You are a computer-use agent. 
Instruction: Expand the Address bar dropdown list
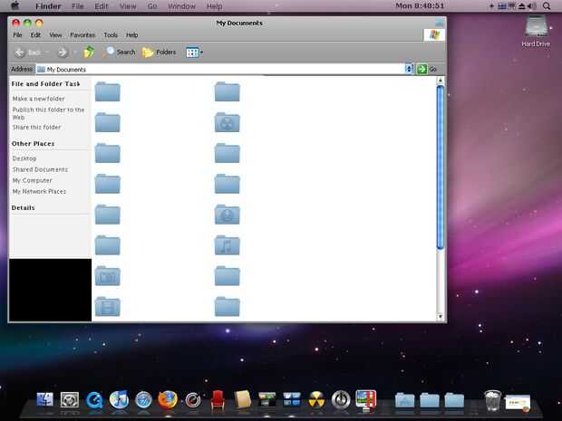[409, 69]
